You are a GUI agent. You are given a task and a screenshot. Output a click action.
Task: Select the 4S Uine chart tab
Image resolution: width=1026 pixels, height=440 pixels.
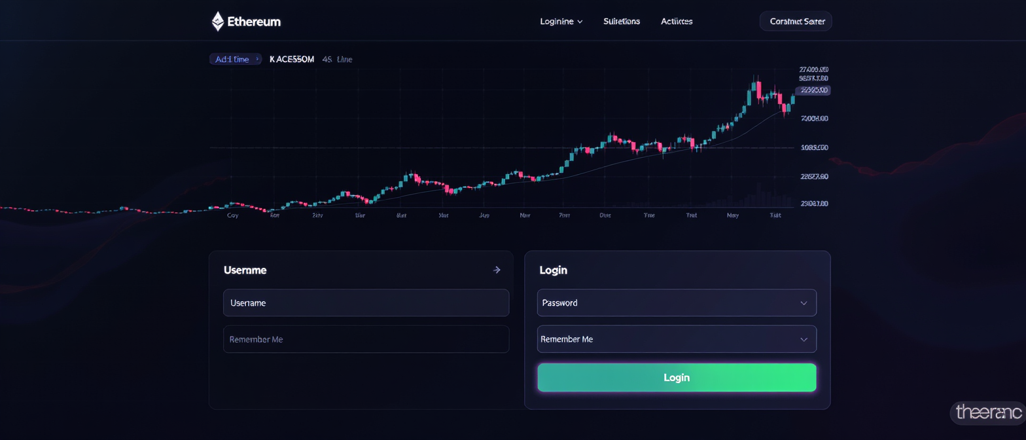[338, 59]
